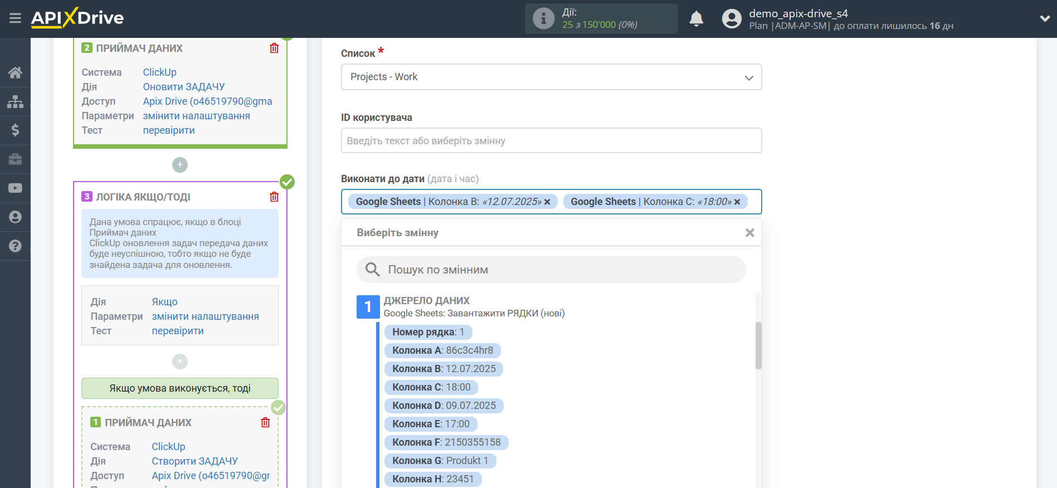Select variable Колонка G: Produkt 1
Viewport: 1057px width, 488px height.
click(x=440, y=461)
